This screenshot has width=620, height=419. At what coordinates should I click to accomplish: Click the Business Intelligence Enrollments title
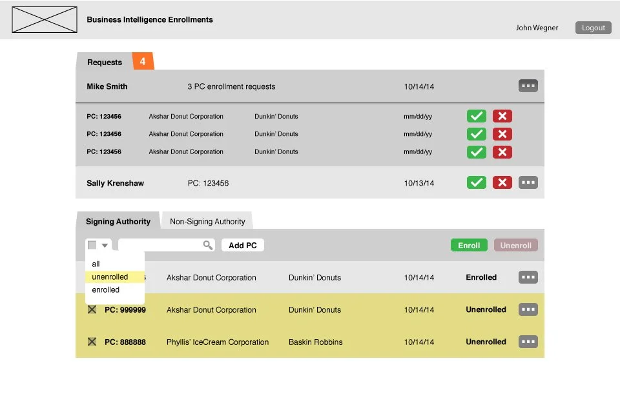coord(150,19)
